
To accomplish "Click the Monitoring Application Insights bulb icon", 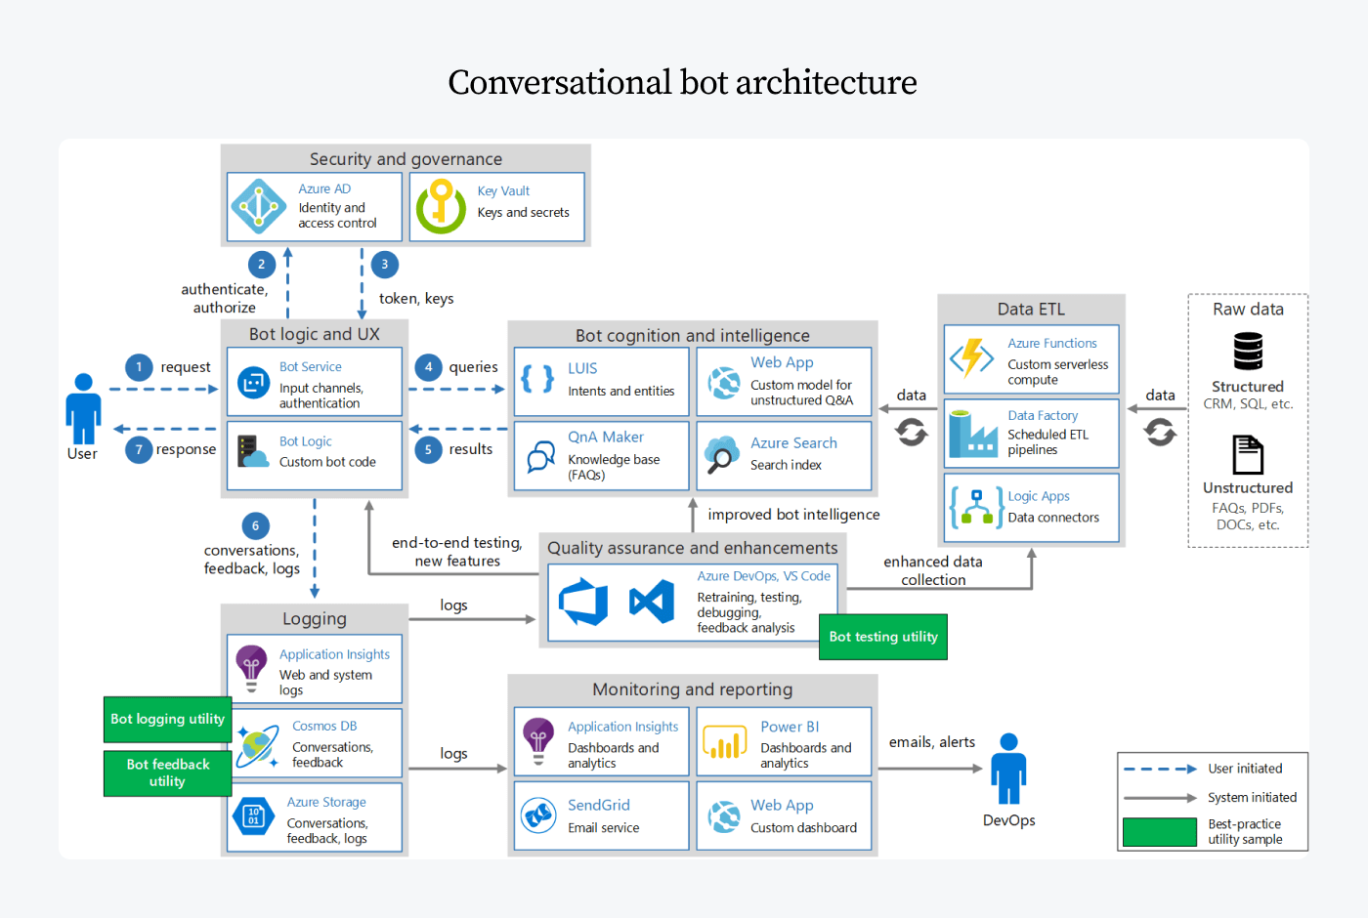I will coord(538,741).
